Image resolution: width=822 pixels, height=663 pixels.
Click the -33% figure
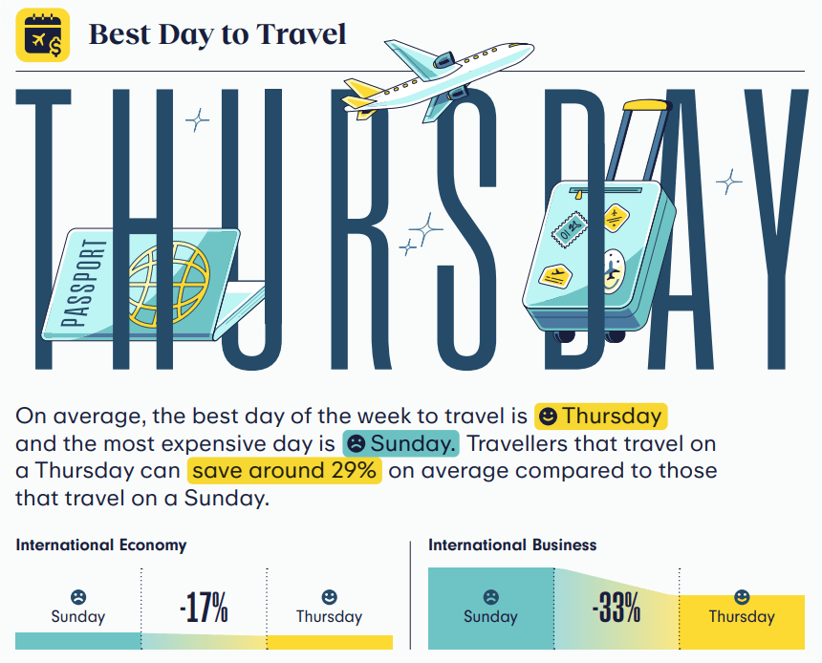[616, 608]
